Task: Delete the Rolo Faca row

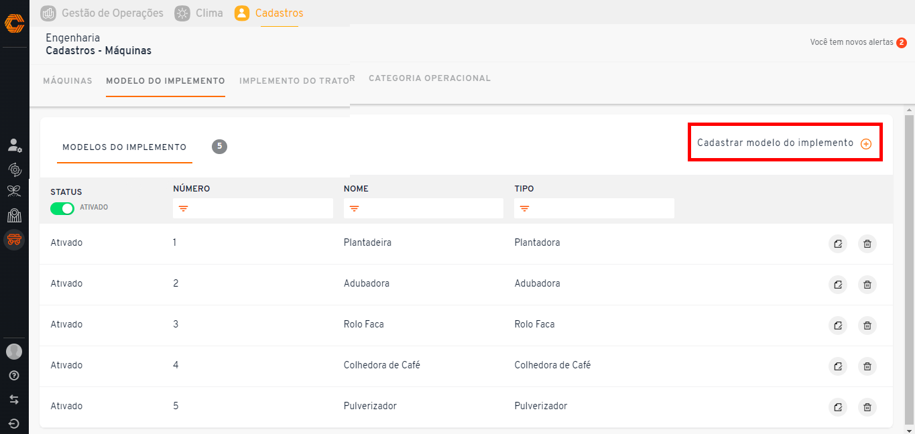Action: click(867, 325)
